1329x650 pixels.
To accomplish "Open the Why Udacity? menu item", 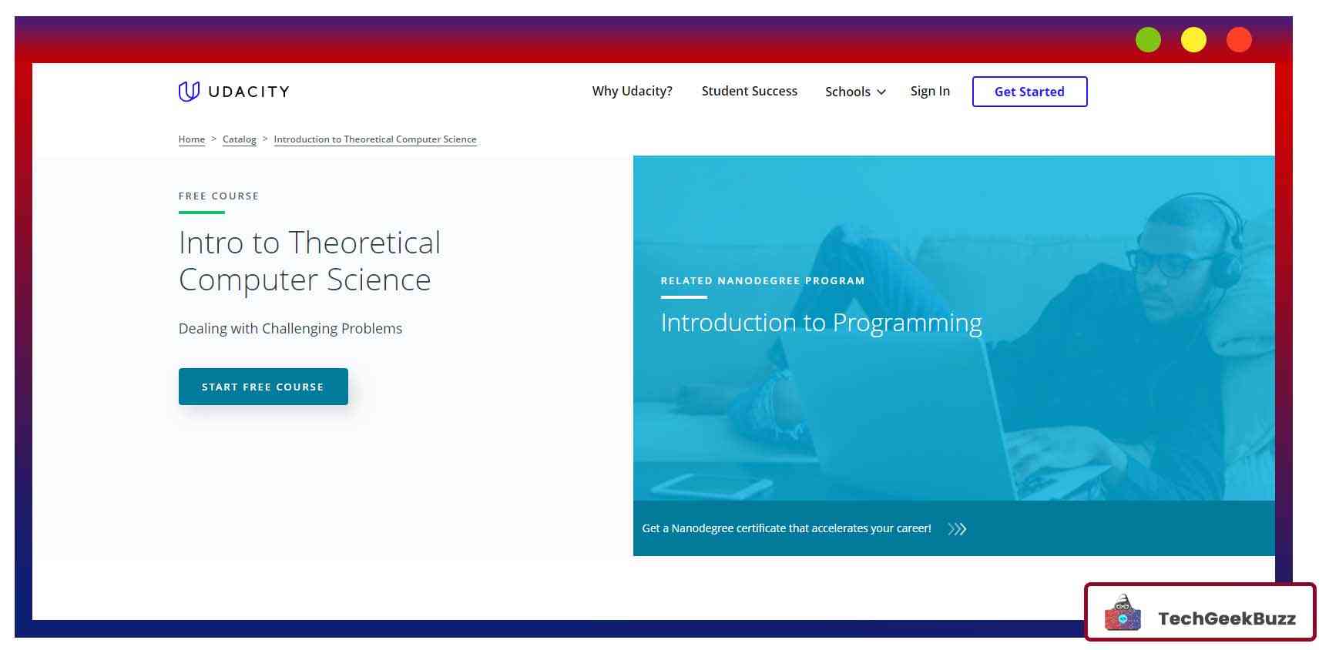I will click(632, 91).
